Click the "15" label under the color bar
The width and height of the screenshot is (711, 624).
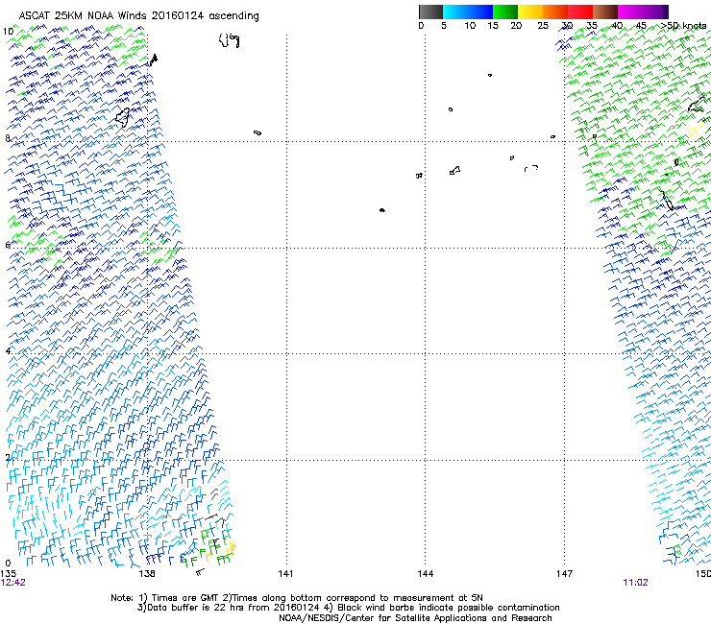point(493,26)
